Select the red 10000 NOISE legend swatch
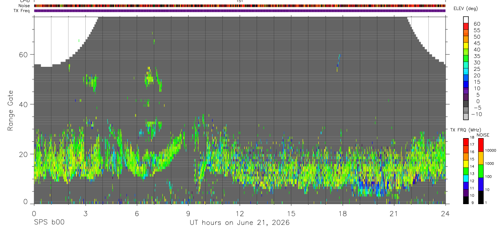The width and height of the screenshot is (501, 231). click(x=480, y=145)
